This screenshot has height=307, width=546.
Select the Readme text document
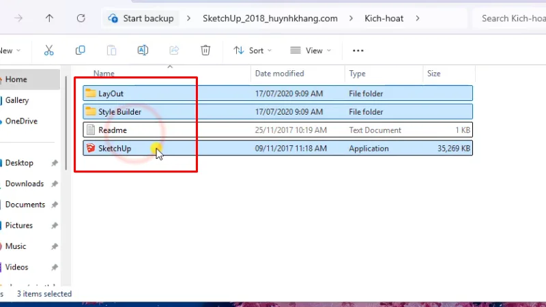point(113,130)
